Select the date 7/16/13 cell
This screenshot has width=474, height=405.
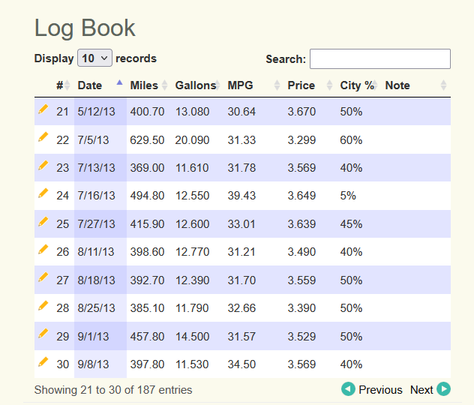[100, 196]
